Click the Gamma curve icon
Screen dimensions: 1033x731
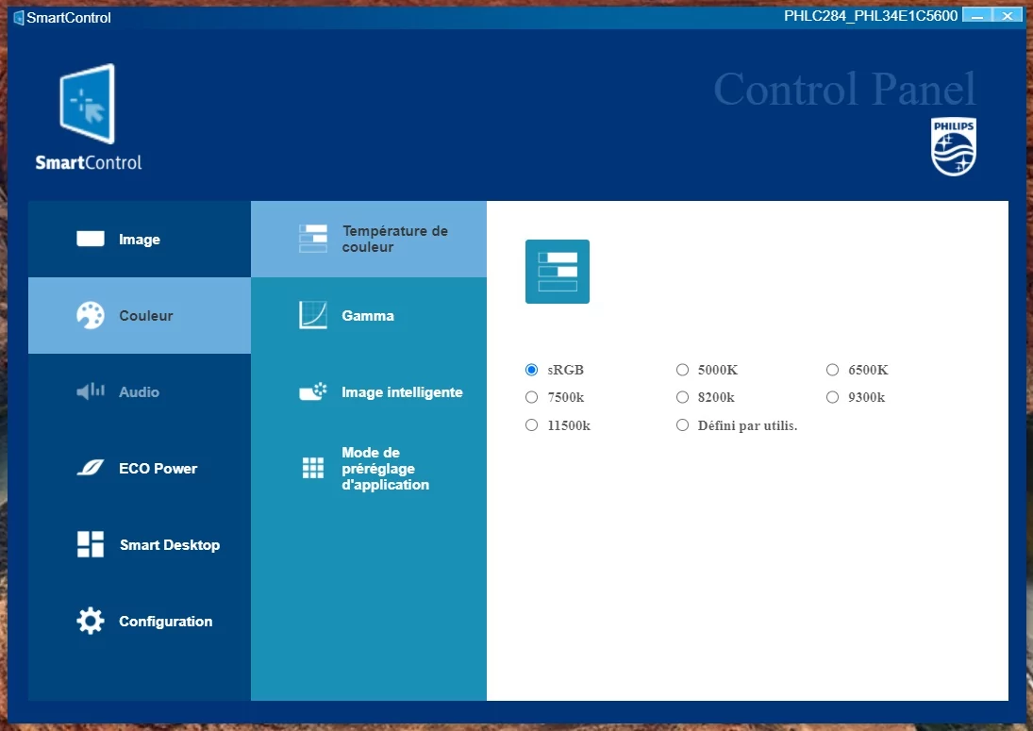[x=313, y=315]
